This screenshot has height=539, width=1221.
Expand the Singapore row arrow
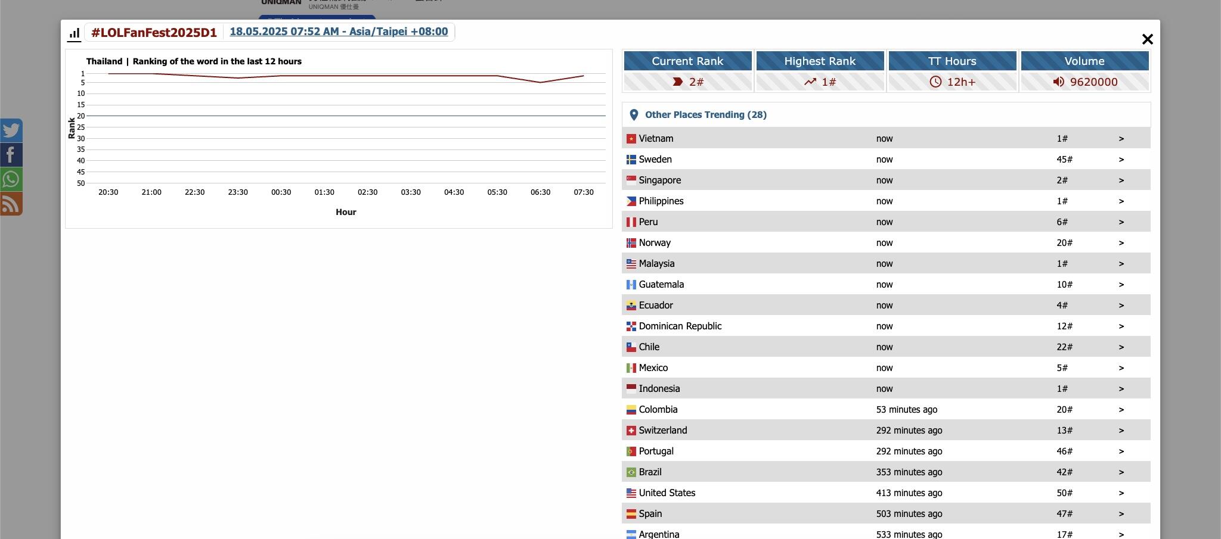coord(1121,180)
